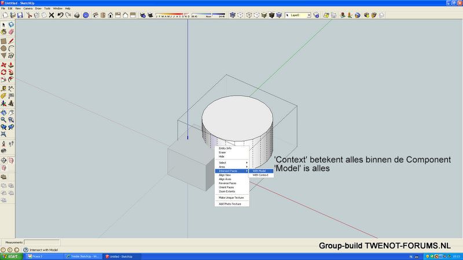
Task: Open the Draw menu
Action: 38,9
